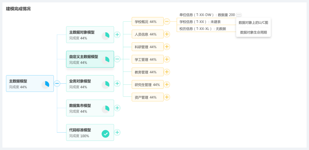Screen dimensions: 309x150
Task: Click the 主数据对象模型 pie chart icon
Action: point(106,36)
